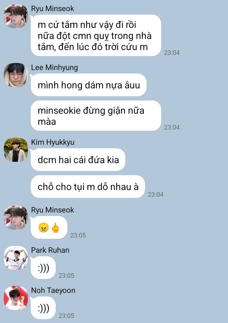Tap Ryu Minseok's avatar beside emoji message
Screen dimensions: 228x323
click(16, 218)
